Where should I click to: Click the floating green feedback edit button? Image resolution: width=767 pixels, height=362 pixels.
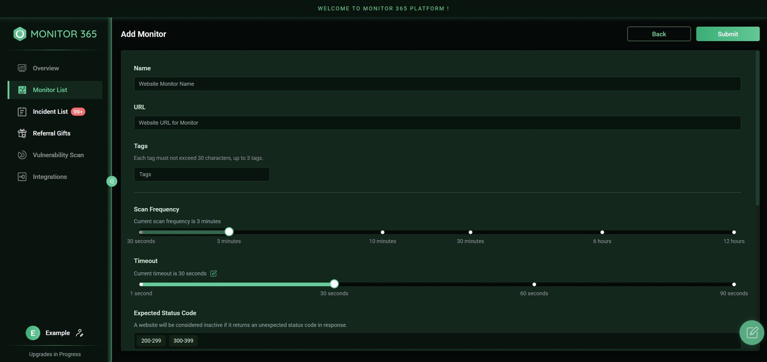[x=752, y=332]
